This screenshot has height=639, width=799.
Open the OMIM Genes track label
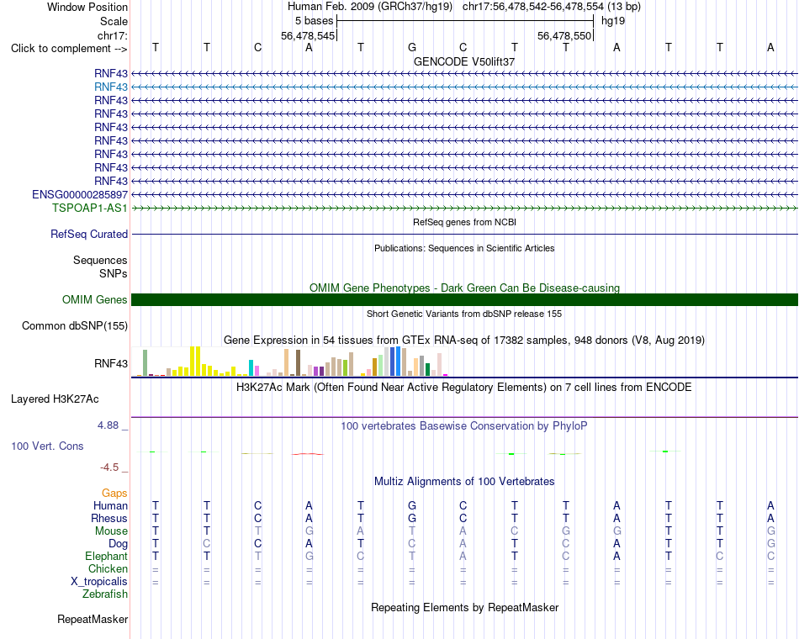point(94,299)
